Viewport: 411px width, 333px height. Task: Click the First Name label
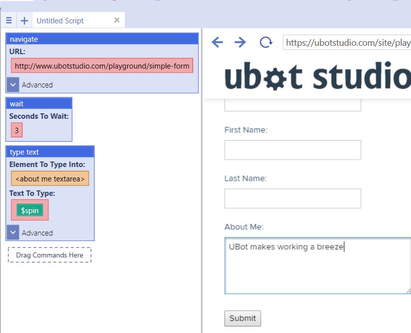(246, 130)
